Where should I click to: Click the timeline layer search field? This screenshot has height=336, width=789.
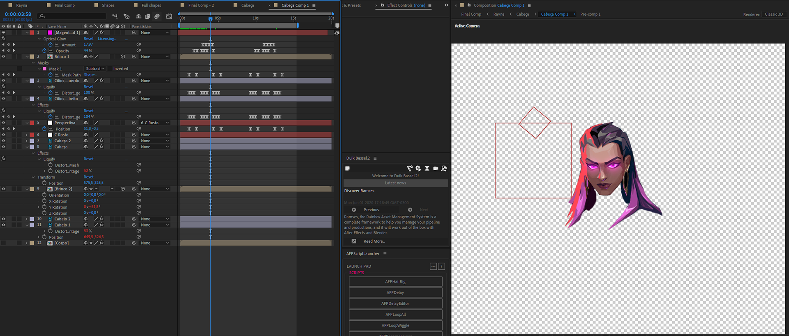[72, 16]
